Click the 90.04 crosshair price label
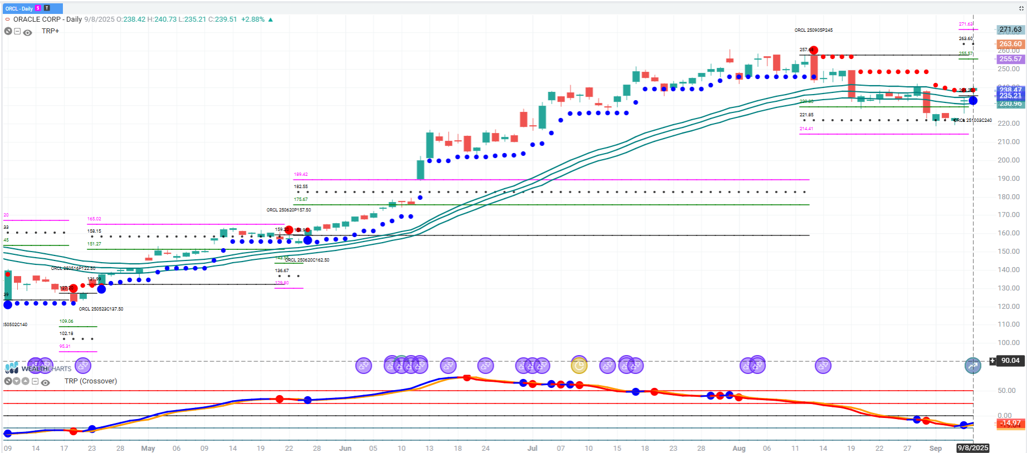The height and width of the screenshot is (453, 1027). tap(1010, 361)
